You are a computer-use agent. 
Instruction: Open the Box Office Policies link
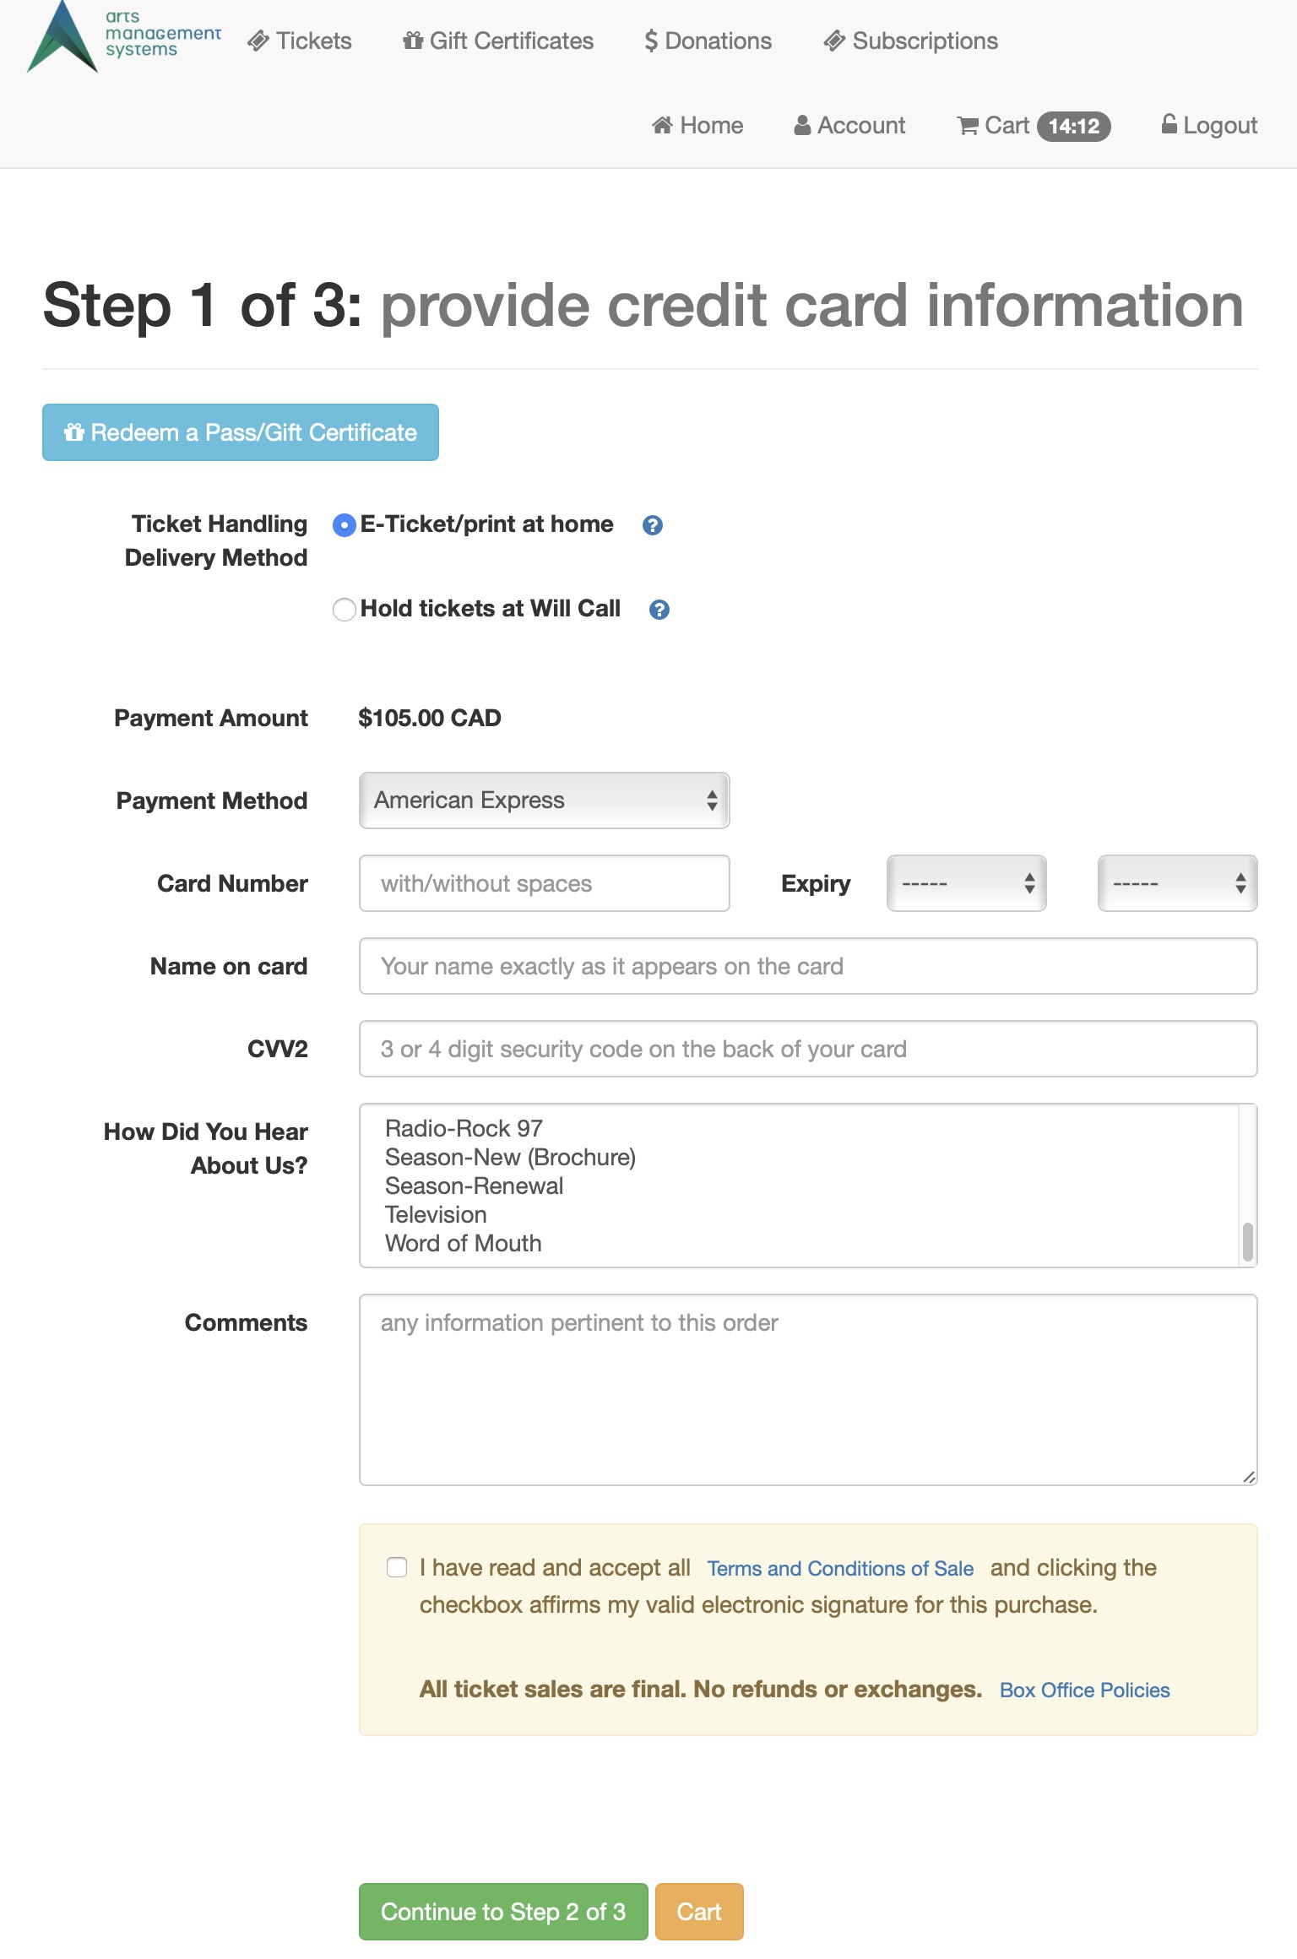(x=1085, y=1690)
